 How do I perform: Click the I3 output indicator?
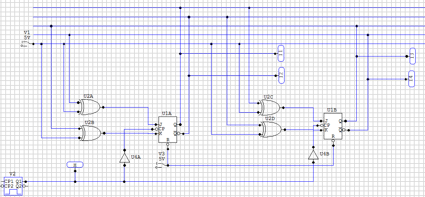tap(411, 56)
